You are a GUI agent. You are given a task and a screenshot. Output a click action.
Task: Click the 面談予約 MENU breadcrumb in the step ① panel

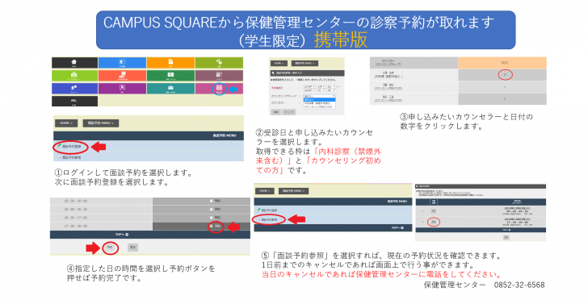[x=100, y=123]
